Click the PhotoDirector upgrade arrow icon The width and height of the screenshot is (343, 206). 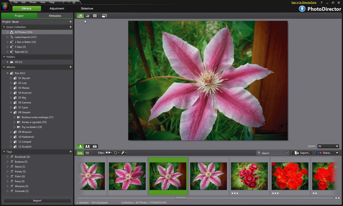[302, 9]
